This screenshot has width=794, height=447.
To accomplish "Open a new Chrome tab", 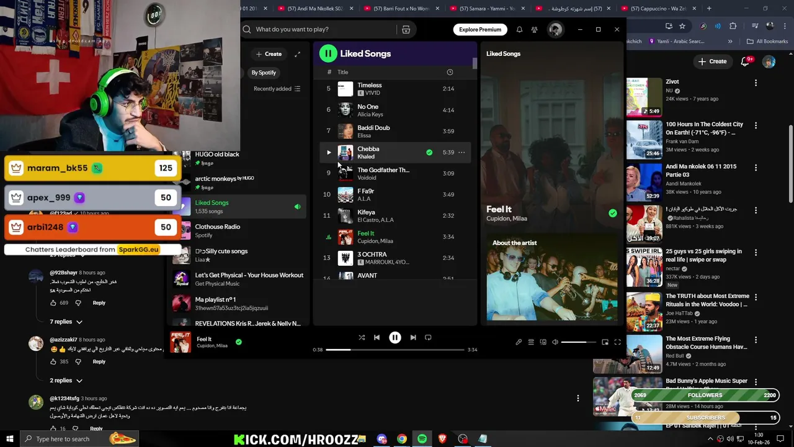I will click(x=709, y=9).
